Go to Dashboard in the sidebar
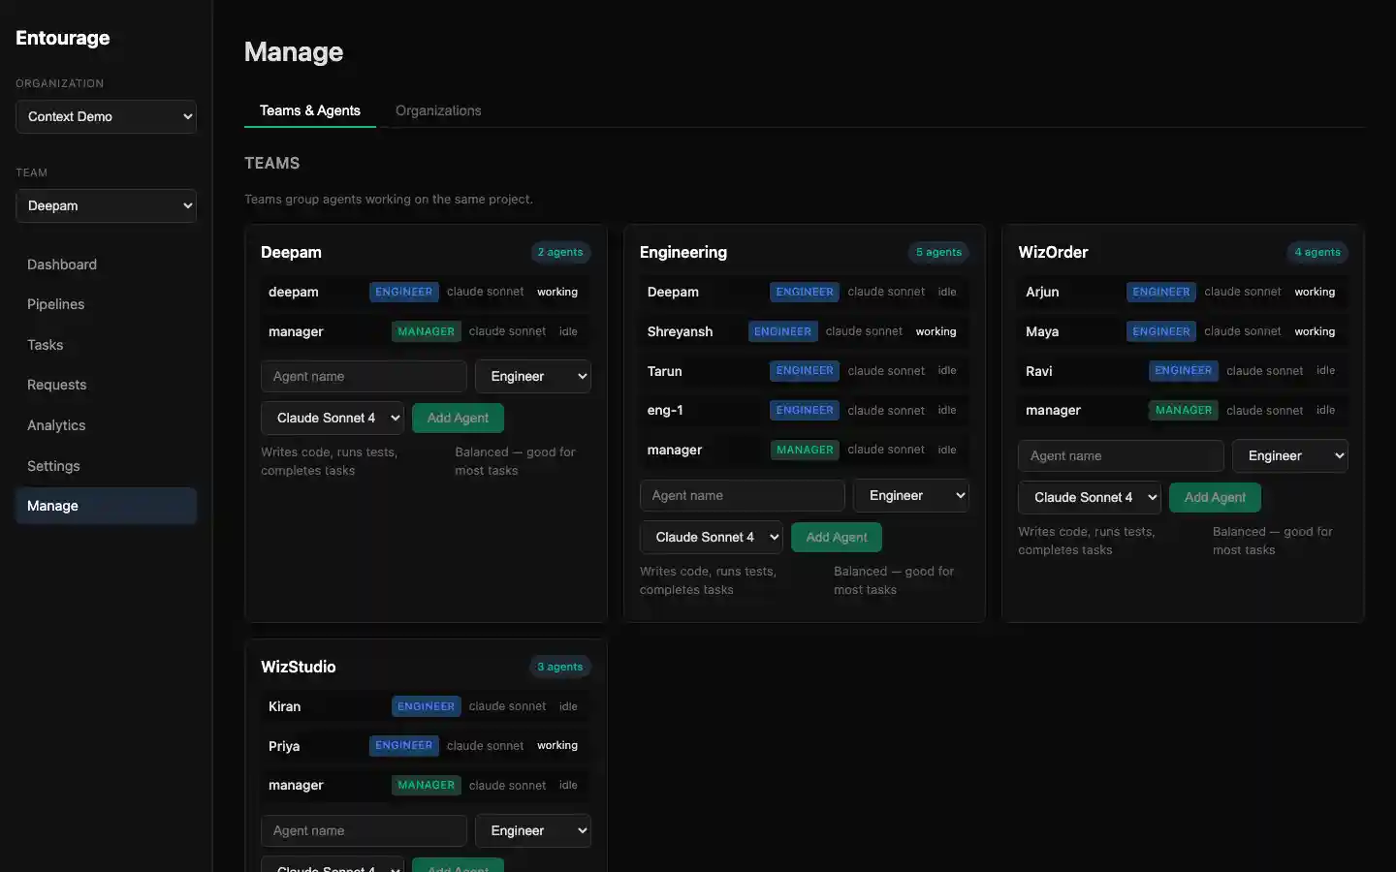 coord(62,265)
